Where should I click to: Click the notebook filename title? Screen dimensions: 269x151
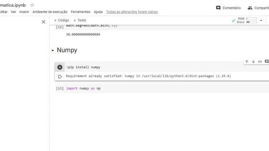tap(13, 5)
